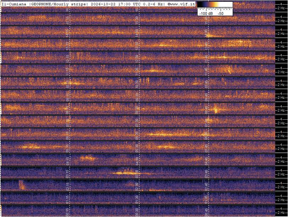Click the 2 Hz label beside 12:00 strip

(x=281, y=59)
